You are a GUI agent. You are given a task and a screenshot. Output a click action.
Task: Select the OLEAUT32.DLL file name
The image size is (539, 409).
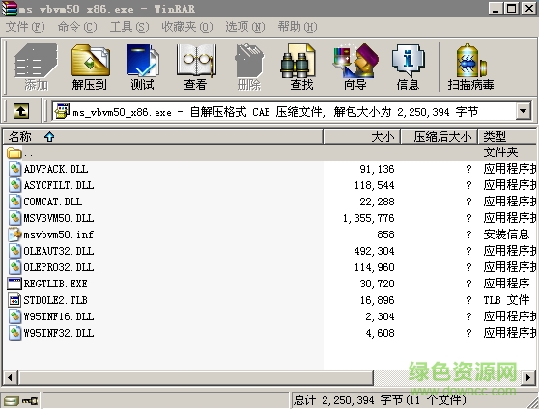coord(59,251)
